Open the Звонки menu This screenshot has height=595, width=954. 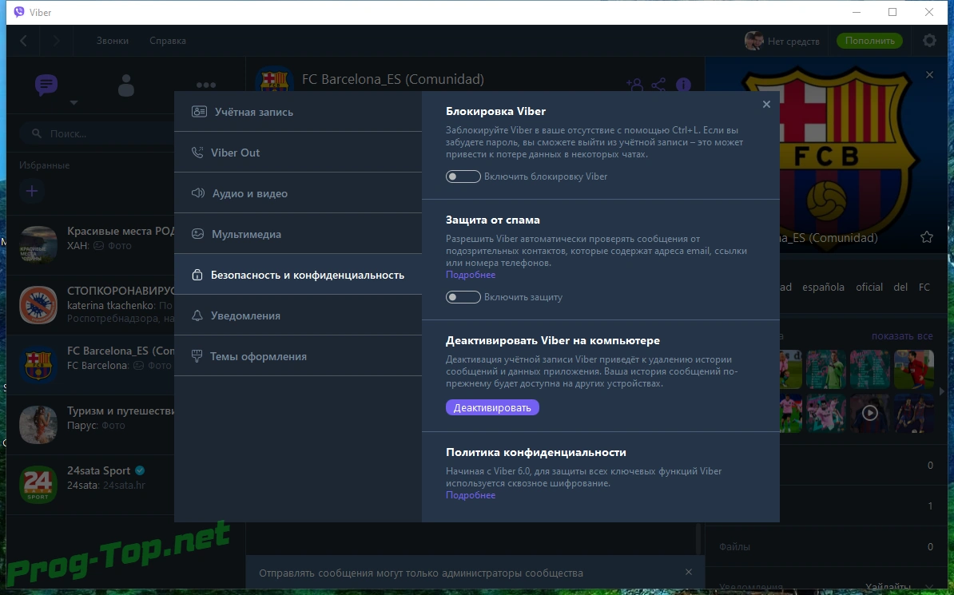pos(113,41)
